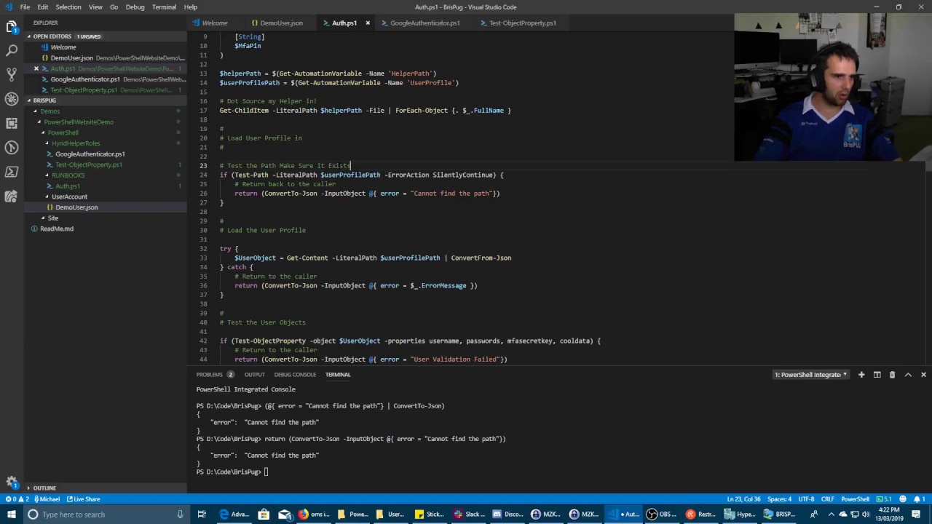This screenshot has height=524, width=932.
Task: Click the Michael account status item
Action: (x=46, y=499)
